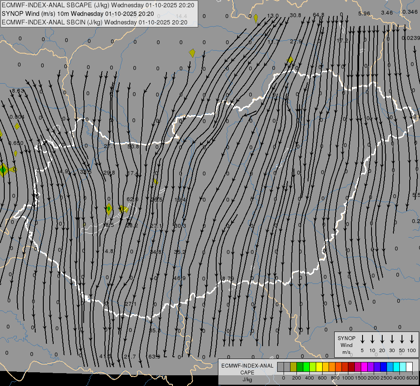Select the ECMWF-INDEX-ANAL SBCIN title line
Screen dimensions: 420x386
94,22
